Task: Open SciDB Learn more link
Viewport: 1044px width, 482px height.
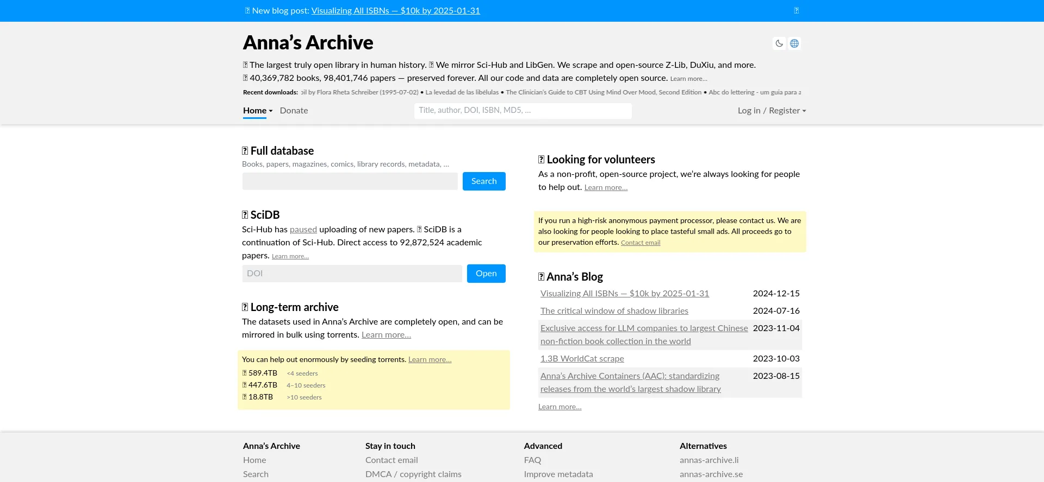Action: click(290, 256)
